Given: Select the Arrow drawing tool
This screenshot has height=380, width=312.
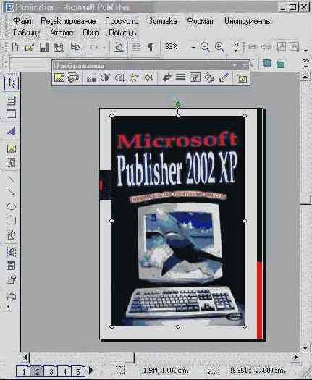Looking at the screenshot, I should point(11,193).
